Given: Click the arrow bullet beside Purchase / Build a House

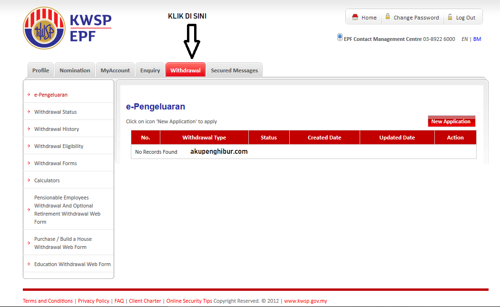Looking at the screenshot, I should [29, 243].
